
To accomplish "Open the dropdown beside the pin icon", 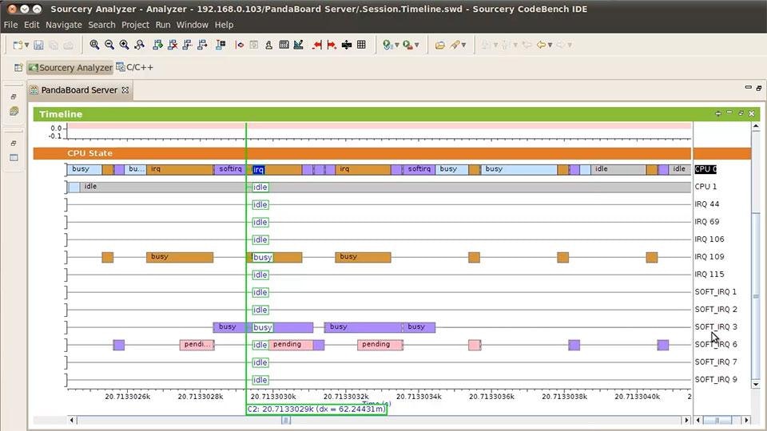I will pyautogui.click(x=463, y=45).
